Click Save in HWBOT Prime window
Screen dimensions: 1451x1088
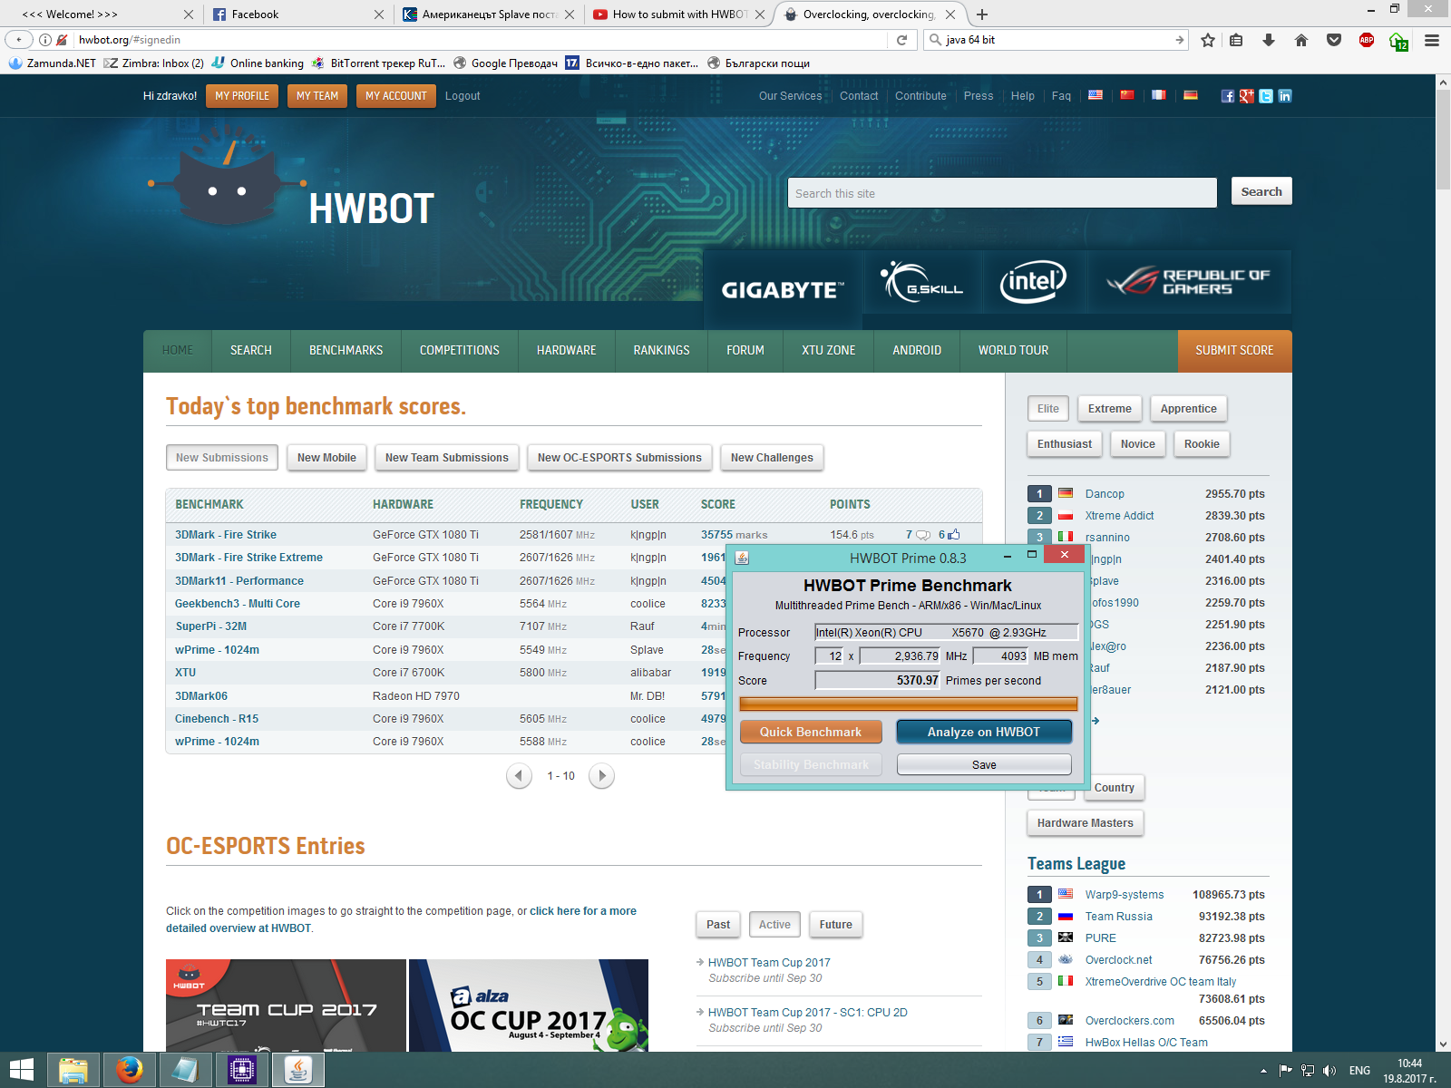pyautogui.click(x=984, y=765)
